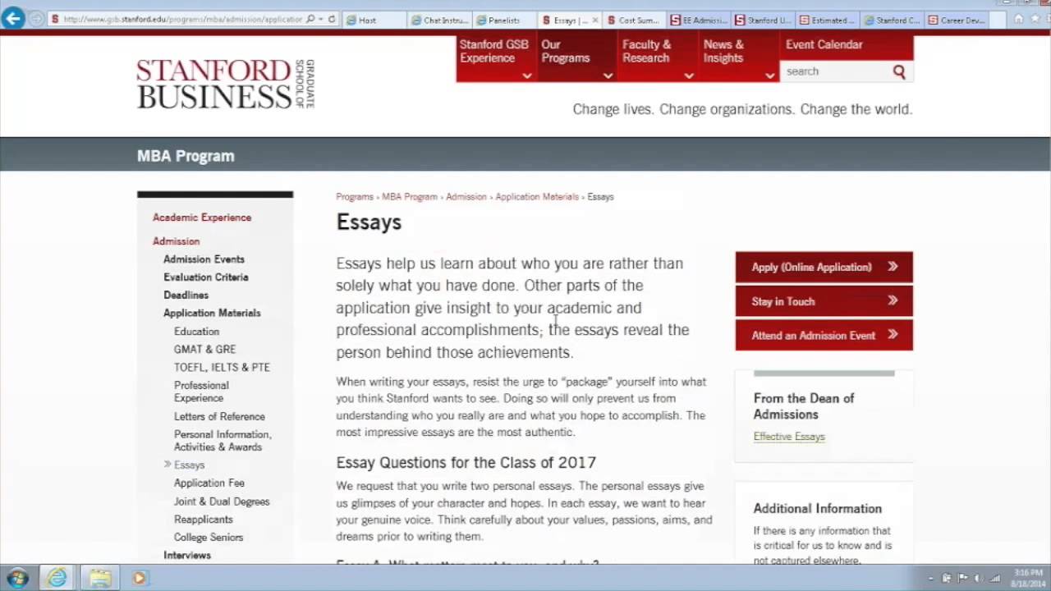This screenshot has height=591, width=1051.
Task: Expand Faculty & Research menu chevron
Action: point(689,76)
